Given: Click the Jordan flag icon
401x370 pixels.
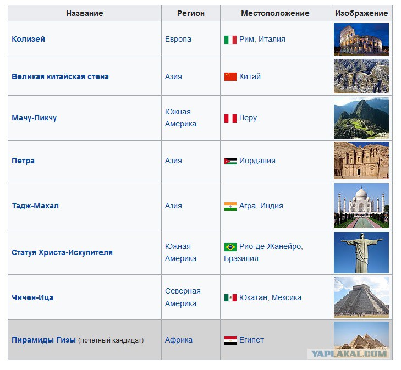Looking at the screenshot, I should 230,161.
